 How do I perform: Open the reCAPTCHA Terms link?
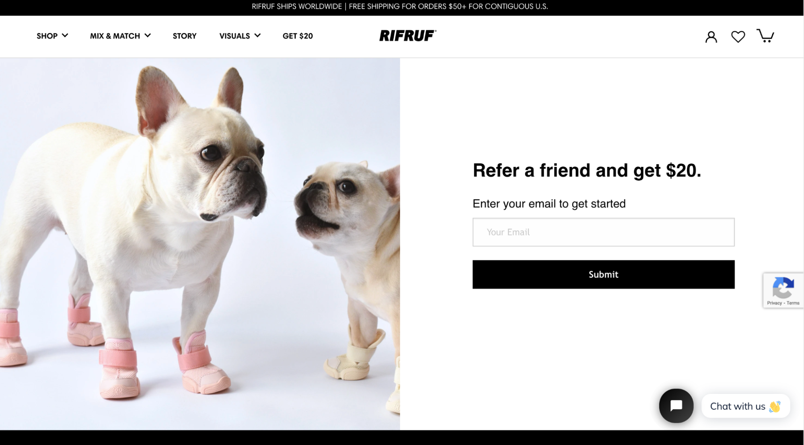pyautogui.click(x=793, y=303)
